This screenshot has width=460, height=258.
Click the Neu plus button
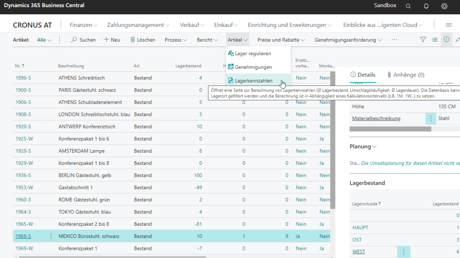112,40
